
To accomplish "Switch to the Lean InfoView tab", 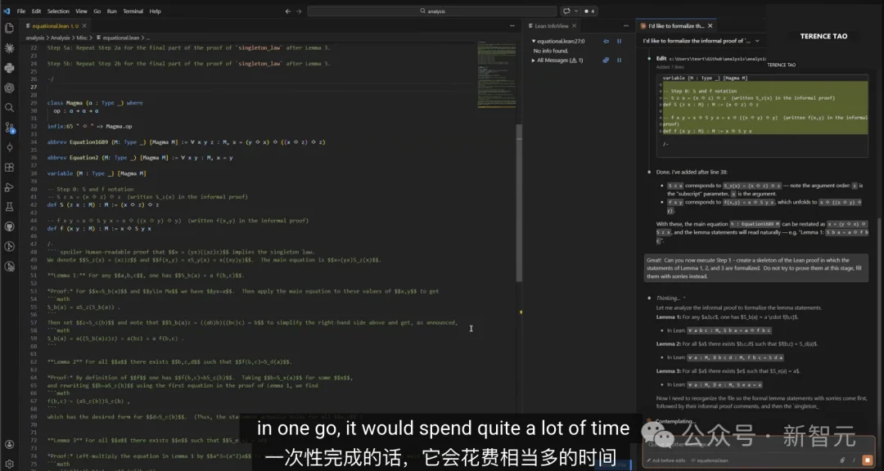I will pos(552,26).
